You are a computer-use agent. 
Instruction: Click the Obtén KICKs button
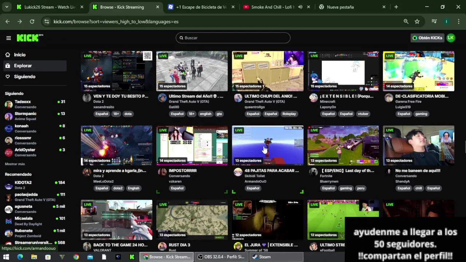[427, 38]
